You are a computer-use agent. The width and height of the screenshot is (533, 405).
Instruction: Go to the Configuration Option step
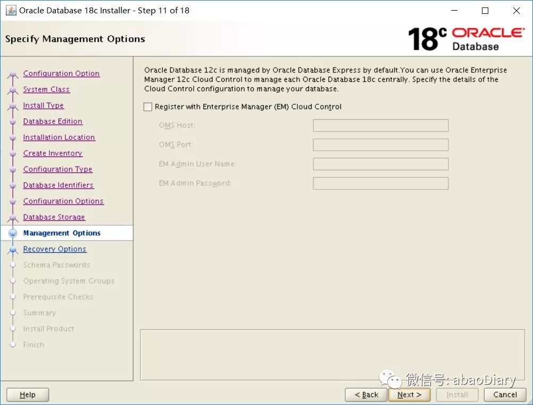point(62,73)
